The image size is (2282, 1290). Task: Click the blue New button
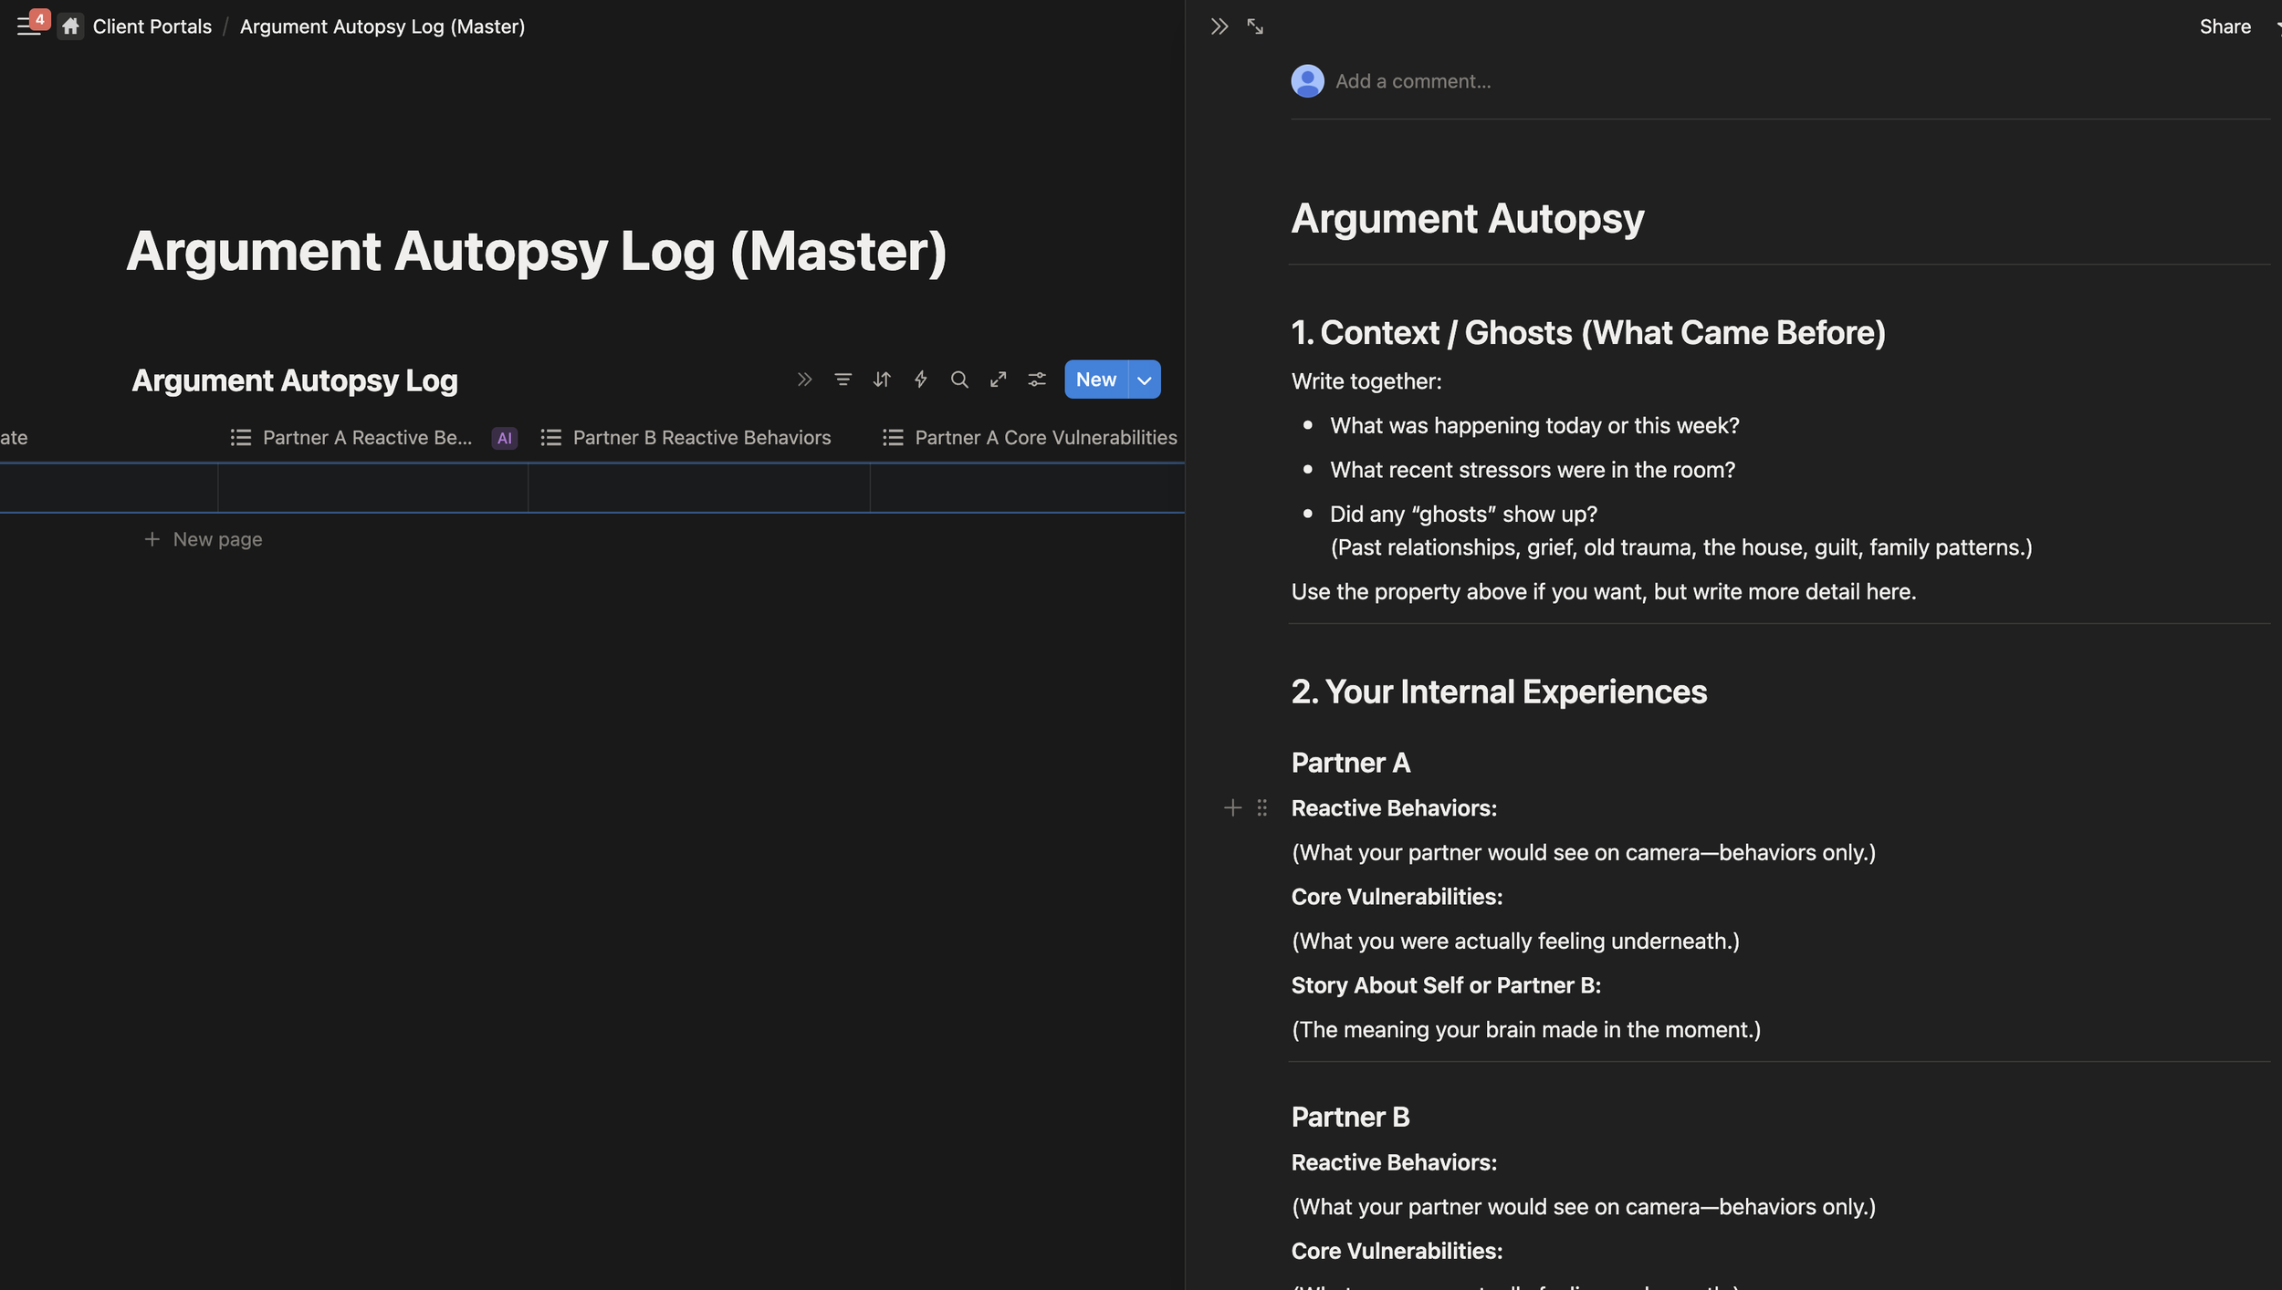[1095, 380]
